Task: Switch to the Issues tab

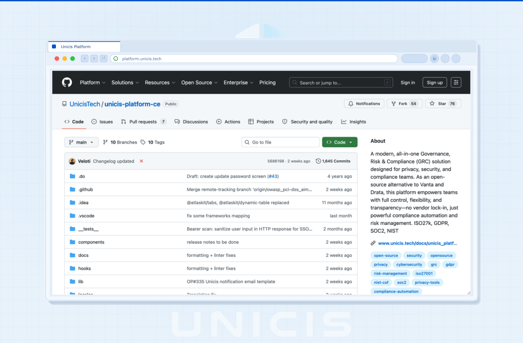Action: 102,122
